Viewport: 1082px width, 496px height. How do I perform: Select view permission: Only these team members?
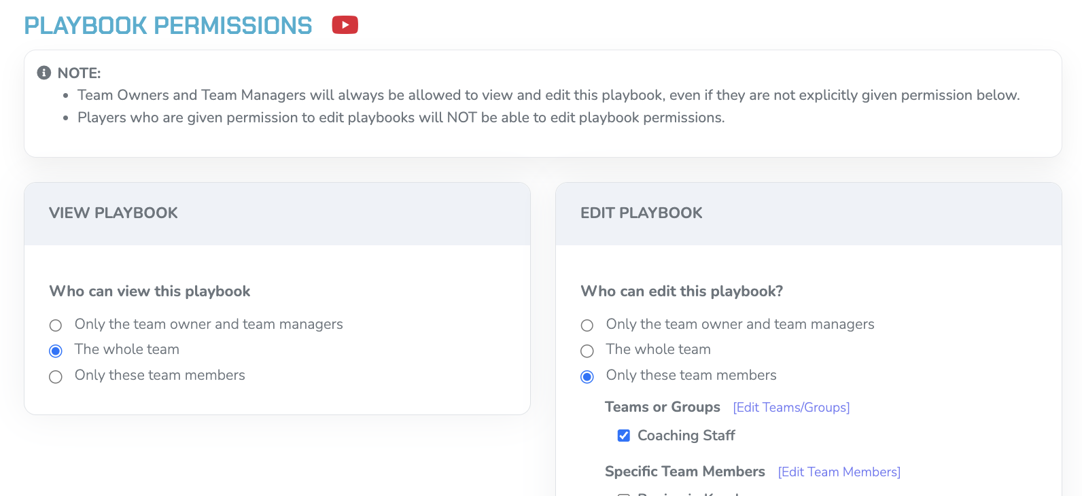tap(56, 376)
